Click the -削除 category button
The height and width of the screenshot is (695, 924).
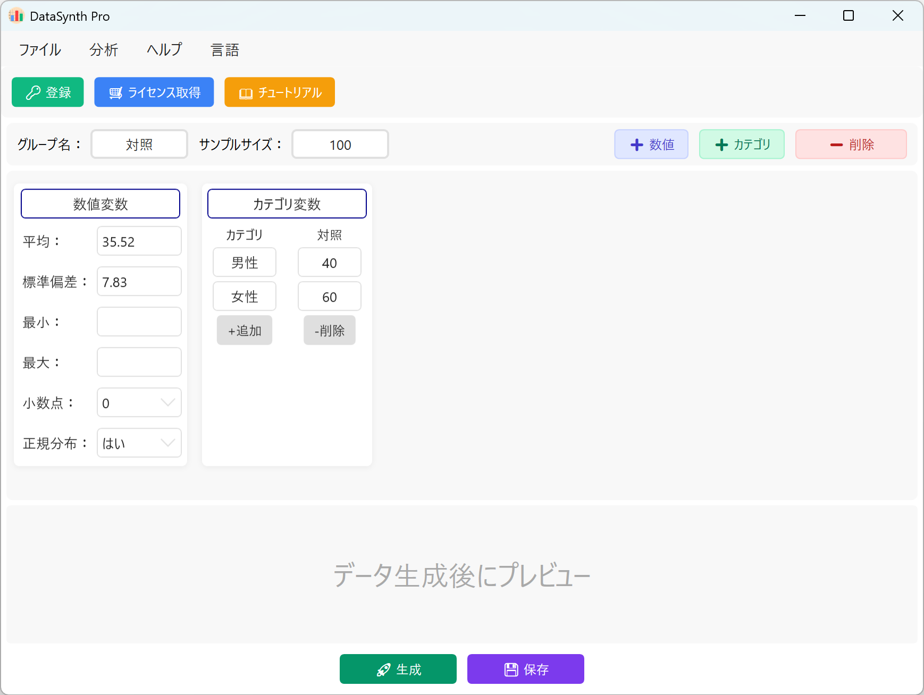[330, 330]
